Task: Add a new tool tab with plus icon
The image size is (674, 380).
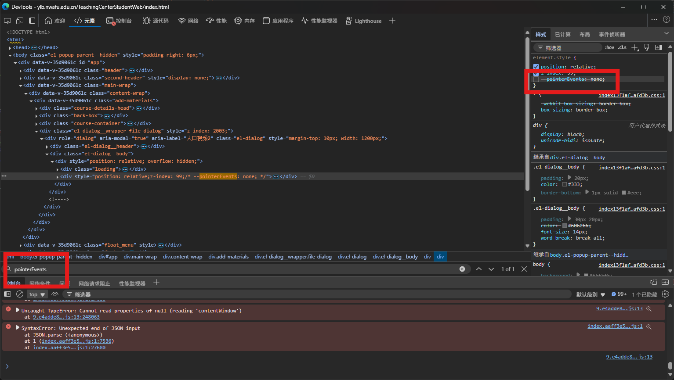Action: point(392,21)
